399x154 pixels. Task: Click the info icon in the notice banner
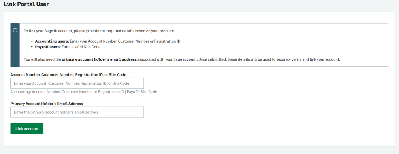(15, 30)
